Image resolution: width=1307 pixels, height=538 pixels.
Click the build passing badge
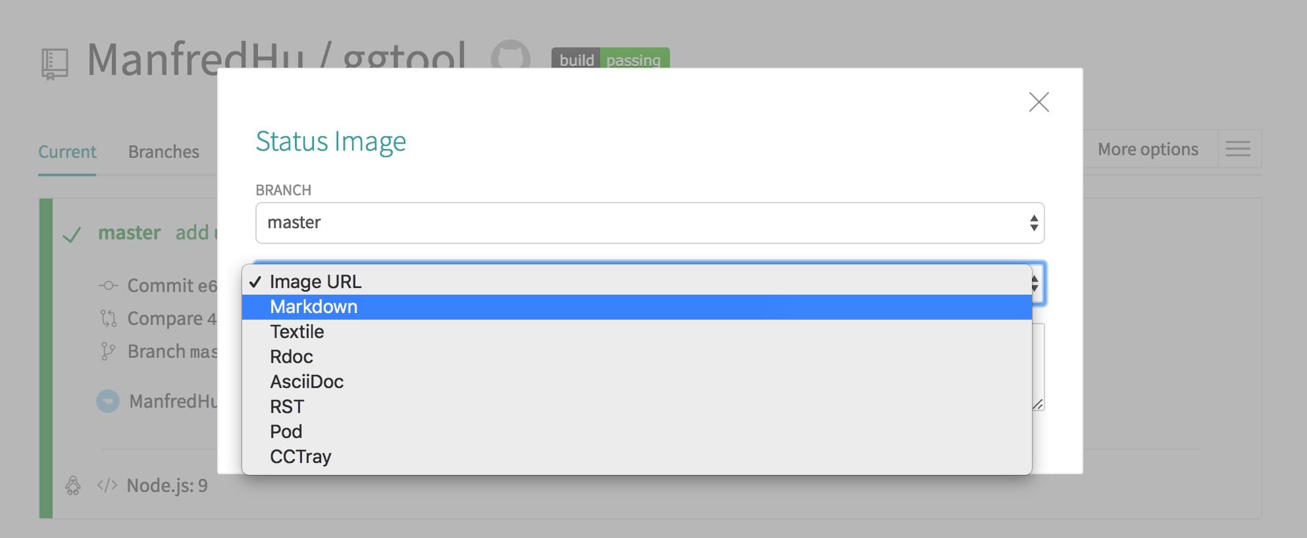(x=610, y=60)
